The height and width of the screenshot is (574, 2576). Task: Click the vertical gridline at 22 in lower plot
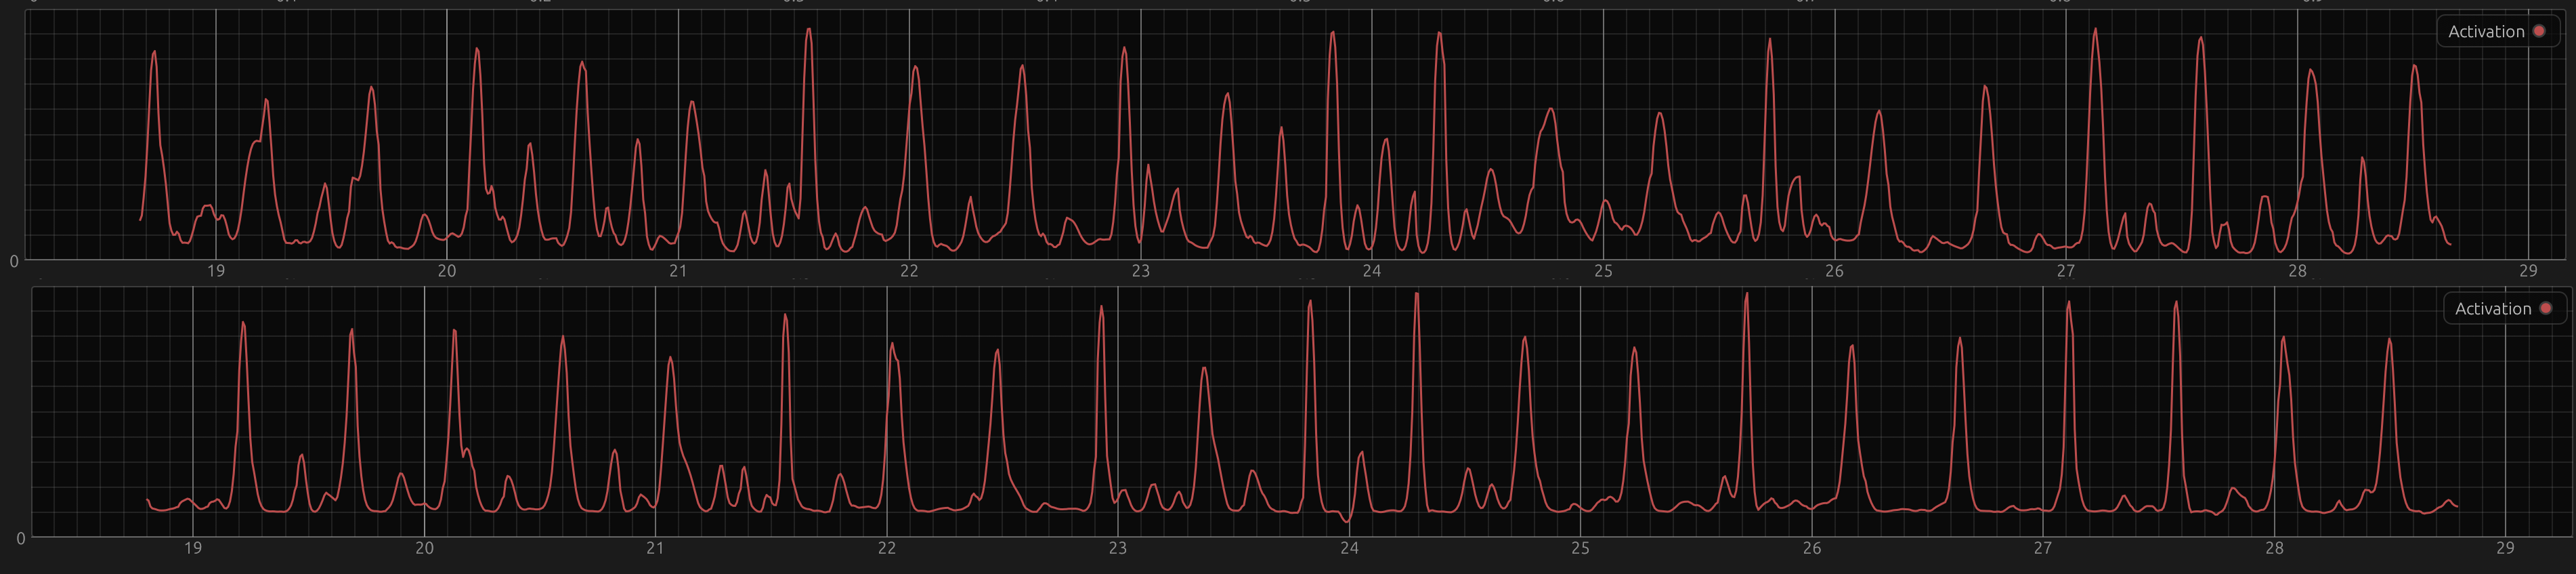pos(887,411)
